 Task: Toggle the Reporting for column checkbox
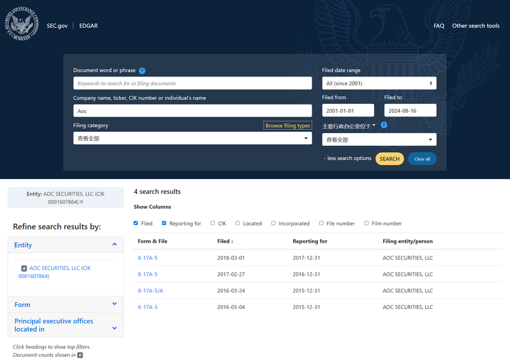tap(164, 223)
